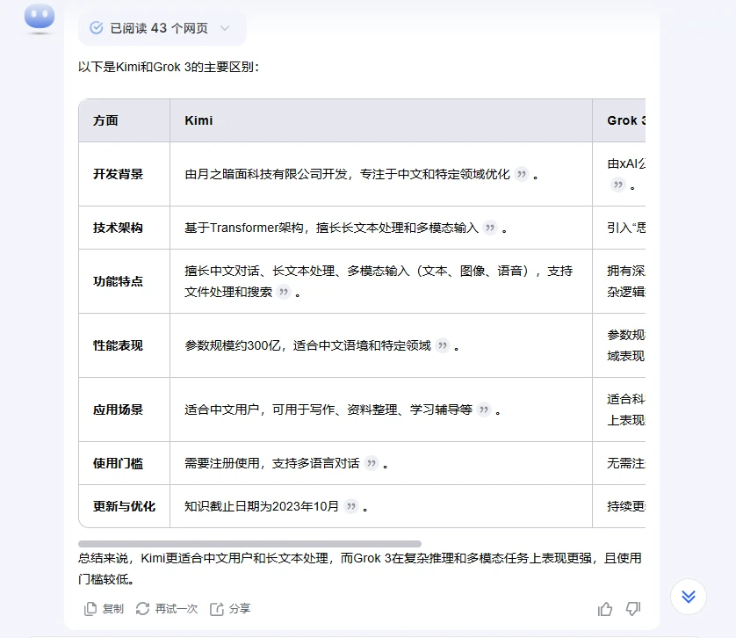Like the response with thumbs up
736x638 pixels.
point(605,608)
